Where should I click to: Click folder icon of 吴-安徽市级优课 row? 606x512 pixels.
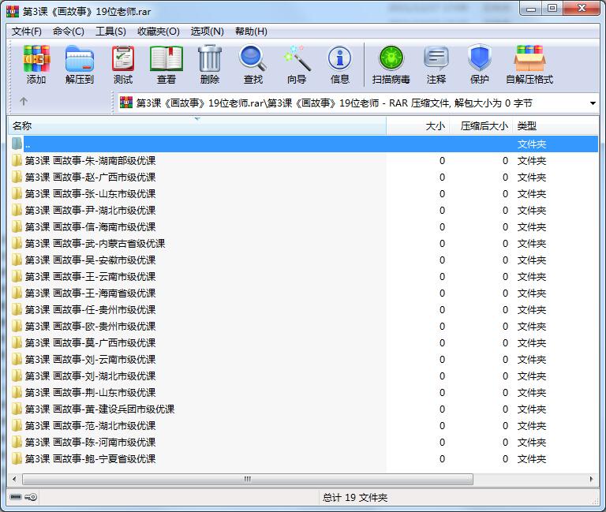pyautogui.click(x=17, y=260)
